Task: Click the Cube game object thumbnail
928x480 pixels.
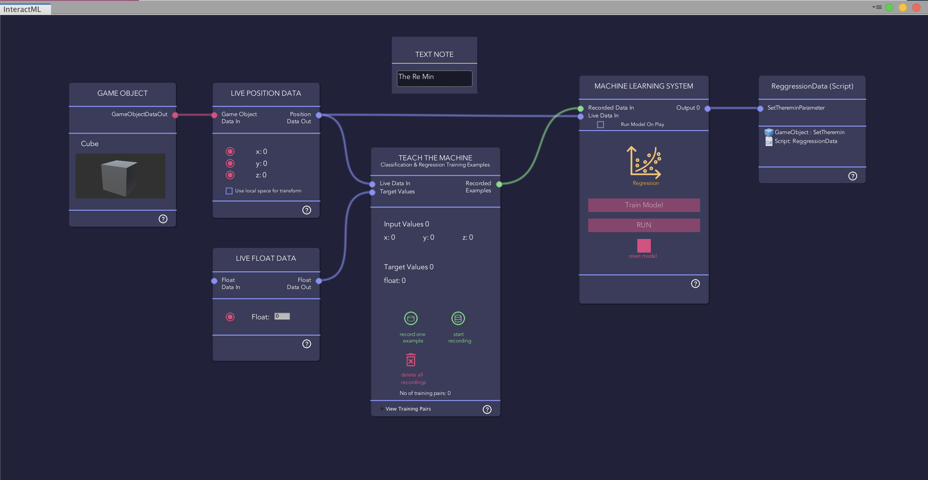Action: pos(121,176)
